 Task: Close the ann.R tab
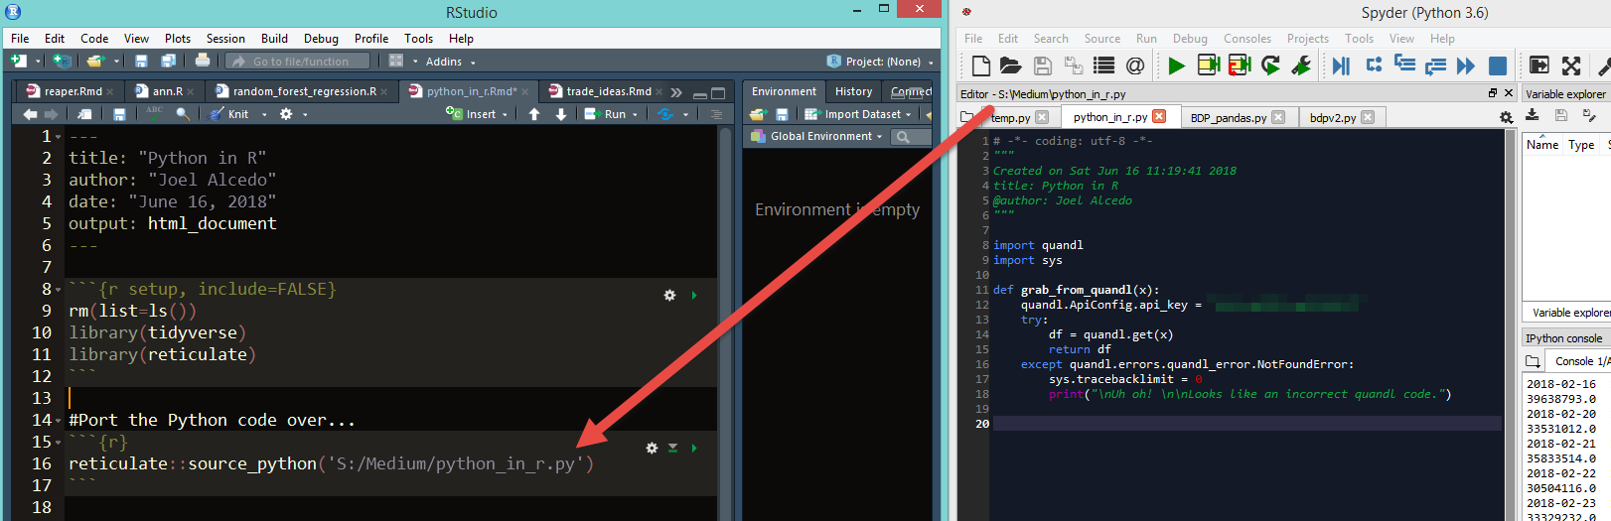[x=191, y=91]
